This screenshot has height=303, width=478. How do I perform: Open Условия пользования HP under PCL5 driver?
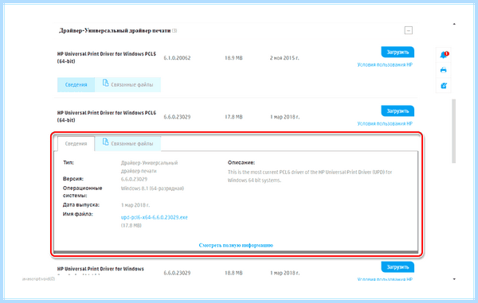[385, 64]
